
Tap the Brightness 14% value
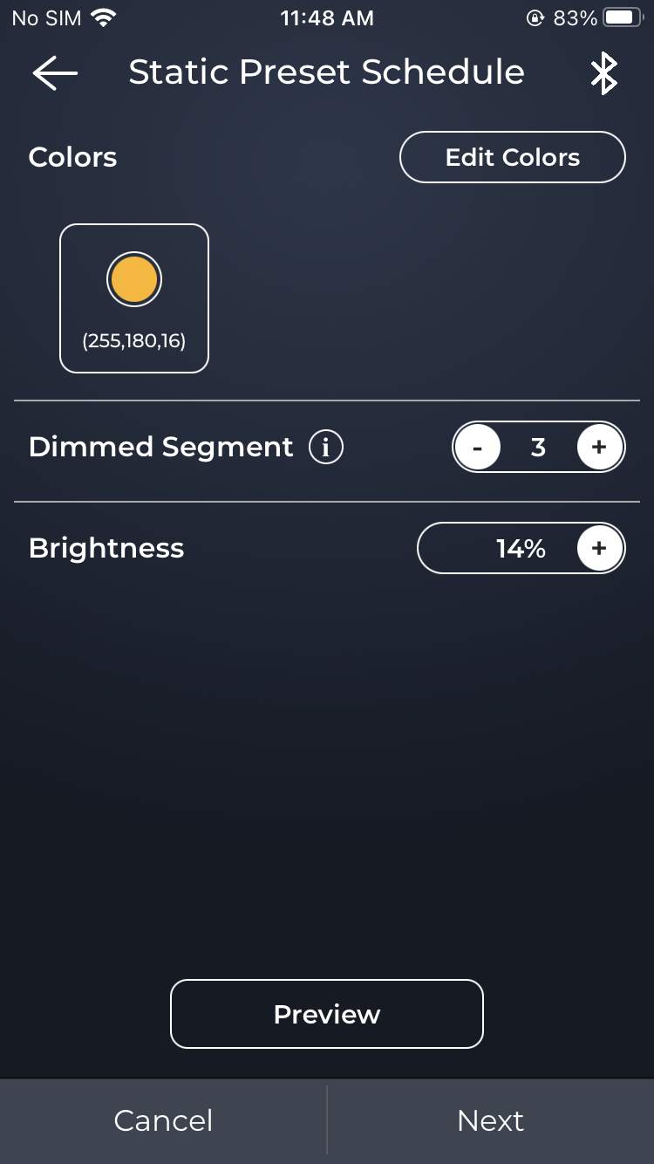[x=521, y=548]
